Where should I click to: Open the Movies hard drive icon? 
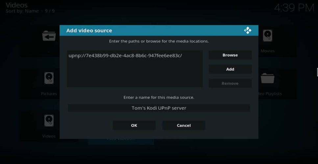click(x=267, y=36)
